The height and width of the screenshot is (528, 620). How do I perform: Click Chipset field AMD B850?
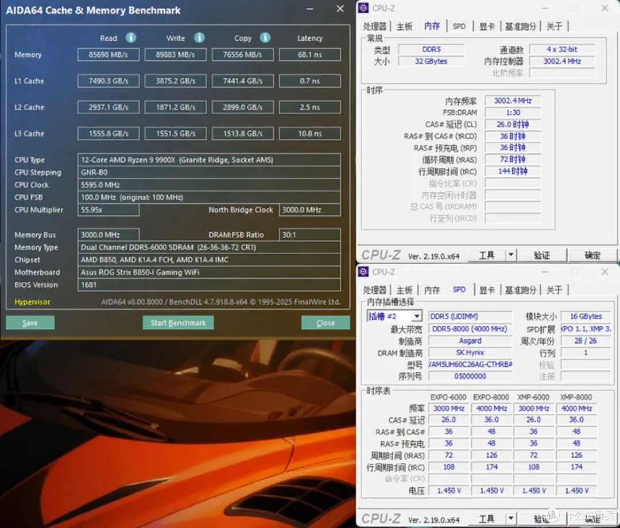(209, 259)
